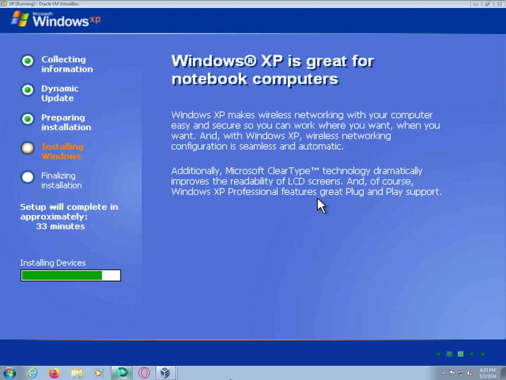Launch Windows Media Player from taskbar

point(98,373)
